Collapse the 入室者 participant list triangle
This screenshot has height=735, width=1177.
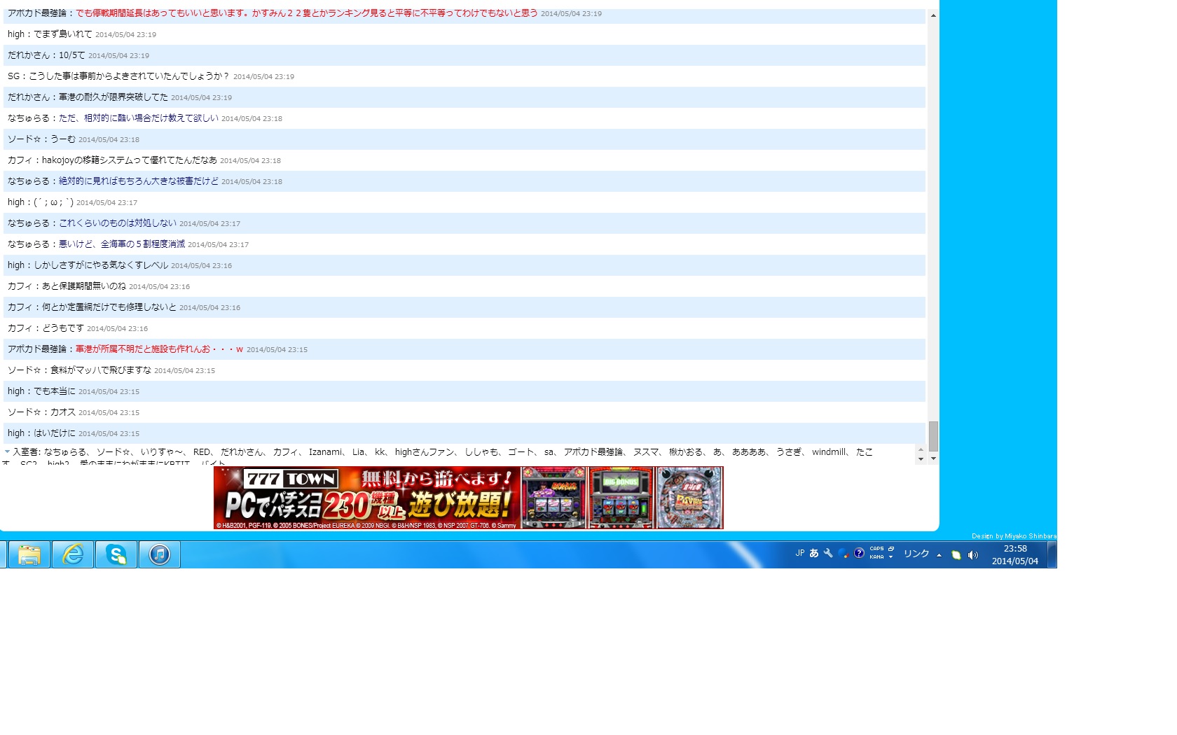7,451
